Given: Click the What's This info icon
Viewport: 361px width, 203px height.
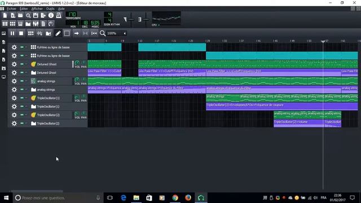Looking at the screenshot, I should click(x=51, y=15).
